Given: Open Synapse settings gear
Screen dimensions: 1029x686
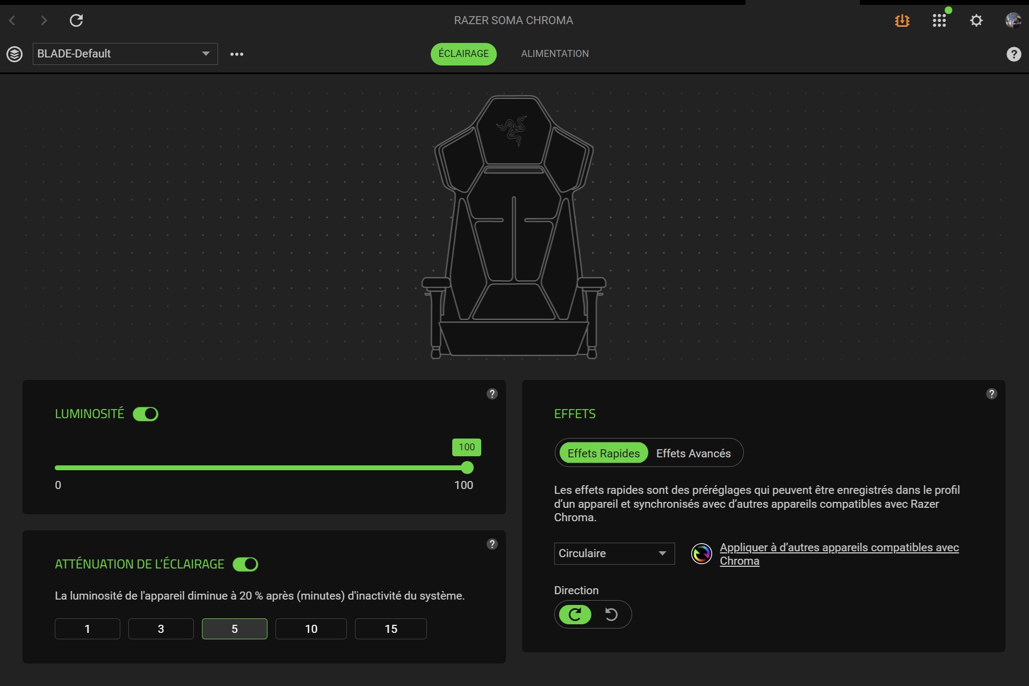Looking at the screenshot, I should (976, 20).
